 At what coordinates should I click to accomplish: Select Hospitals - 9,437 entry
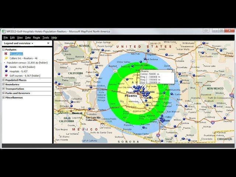point(18,71)
